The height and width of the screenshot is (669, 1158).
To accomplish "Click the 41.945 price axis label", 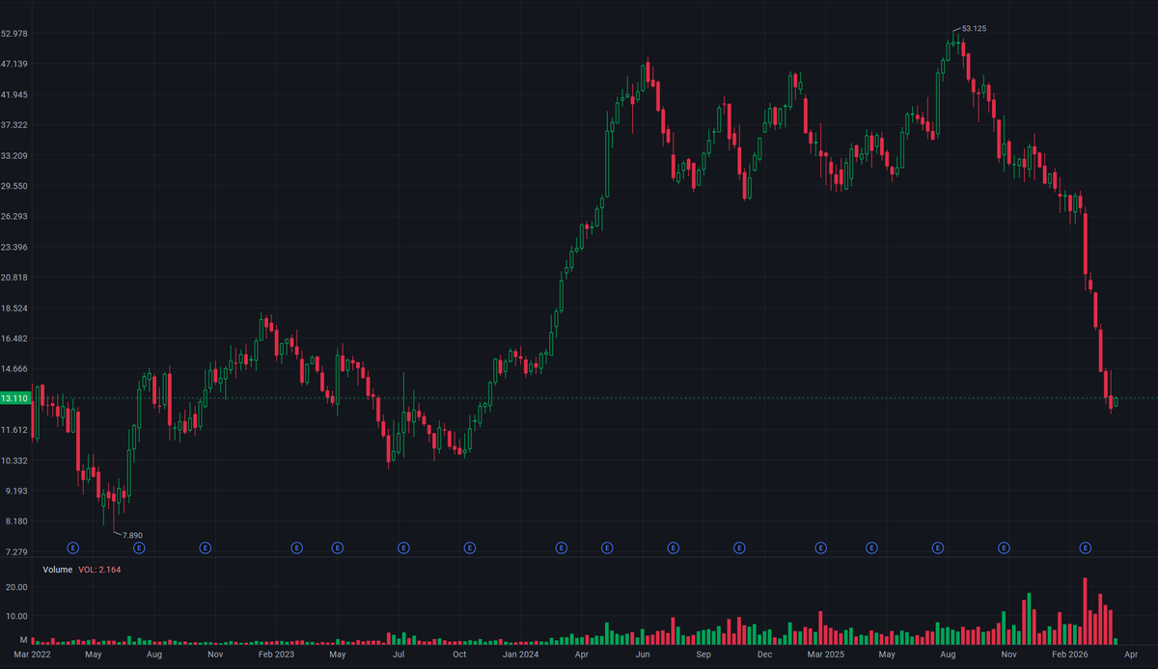I will (x=15, y=94).
